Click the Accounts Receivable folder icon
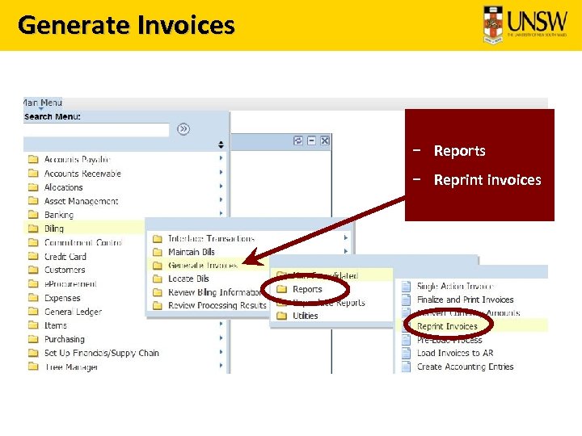The height and width of the screenshot is (436, 582). point(33,173)
